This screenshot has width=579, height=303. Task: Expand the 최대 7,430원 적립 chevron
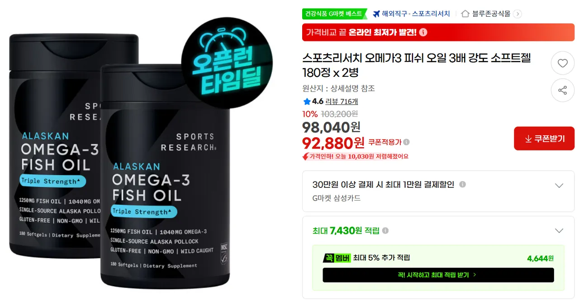[559, 231]
